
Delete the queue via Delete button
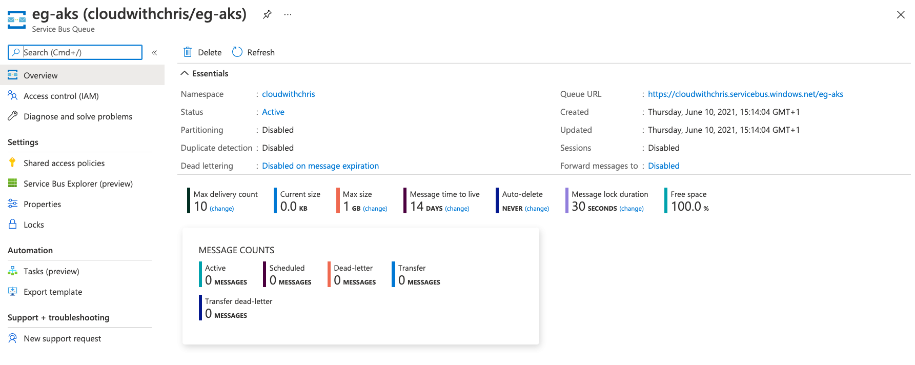pyautogui.click(x=202, y=52)
